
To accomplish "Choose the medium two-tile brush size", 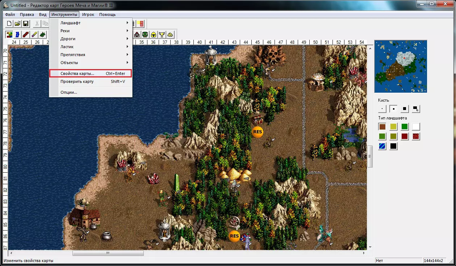I will (x=393, y=109).
